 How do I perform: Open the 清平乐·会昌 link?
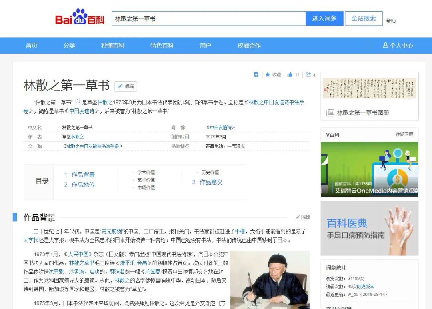133,263
